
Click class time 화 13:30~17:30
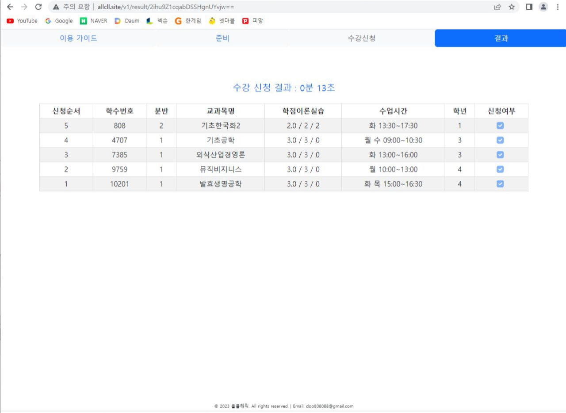click(393, 126)
